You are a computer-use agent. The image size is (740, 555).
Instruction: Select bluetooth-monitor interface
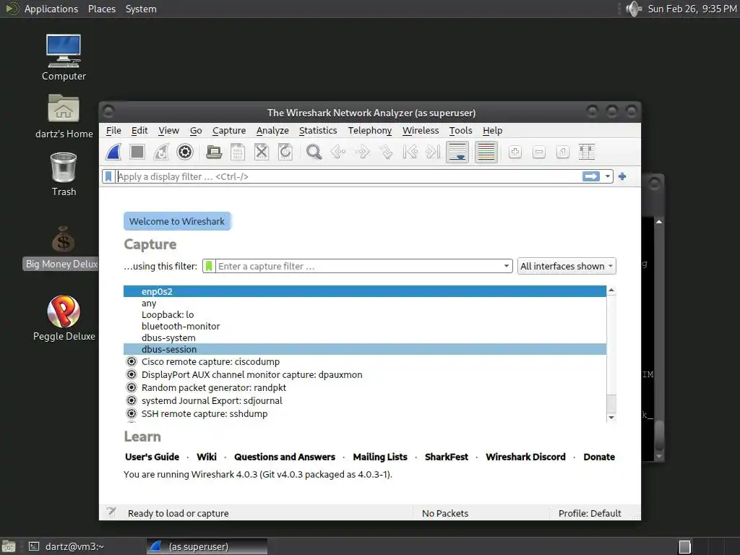(x=365, y=327)
